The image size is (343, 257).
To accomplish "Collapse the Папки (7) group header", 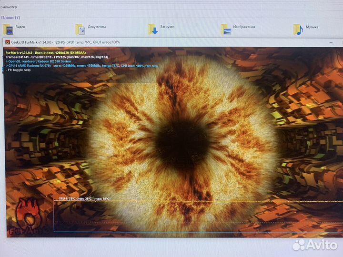I will (x=10, y=18).
